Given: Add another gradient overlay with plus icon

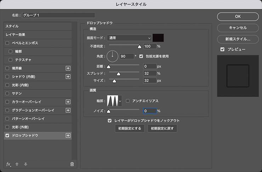Looking at the screenshot, I should 68,110.
